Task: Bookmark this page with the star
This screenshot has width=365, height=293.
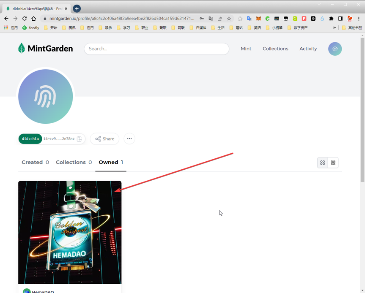Action: [x=229, y=19]
